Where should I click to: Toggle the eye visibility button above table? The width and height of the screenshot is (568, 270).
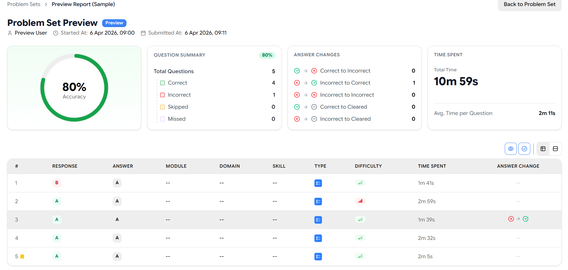[x=510, y=149]
